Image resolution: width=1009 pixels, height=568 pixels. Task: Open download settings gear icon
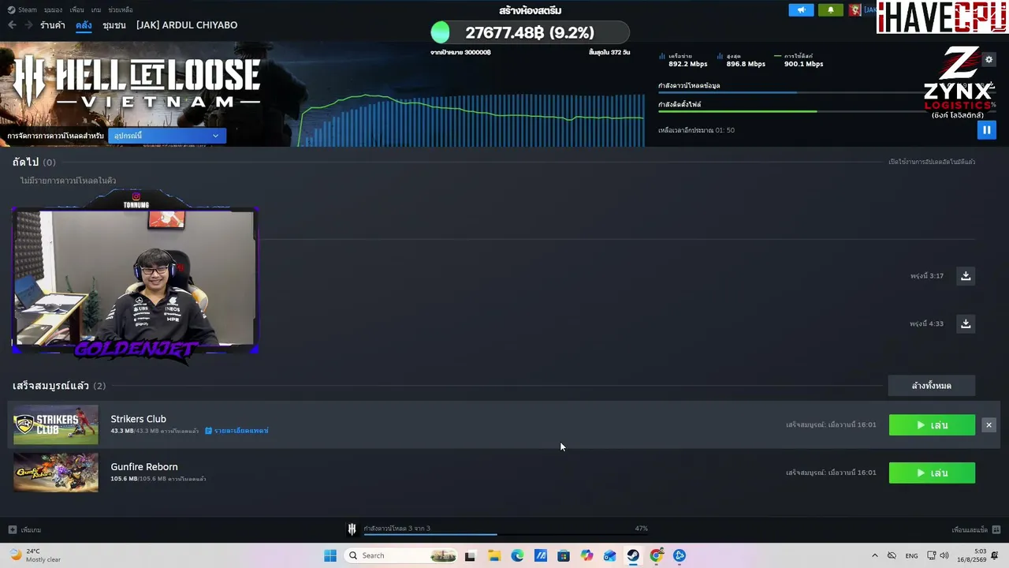(989, 59)
